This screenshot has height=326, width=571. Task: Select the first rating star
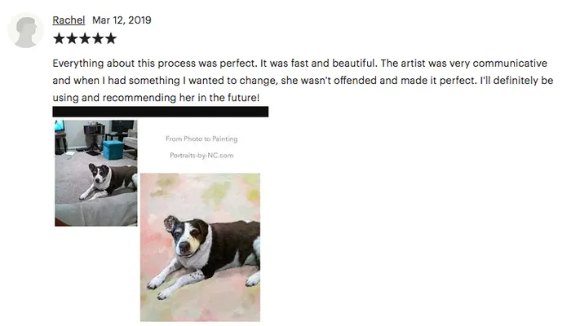59,38
